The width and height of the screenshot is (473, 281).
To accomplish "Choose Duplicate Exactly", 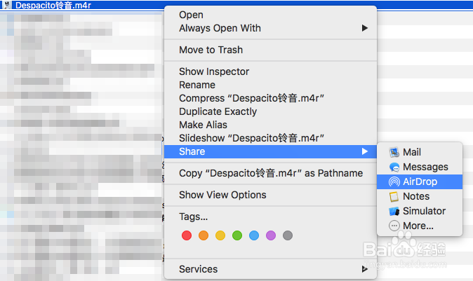I will [270, 111].
